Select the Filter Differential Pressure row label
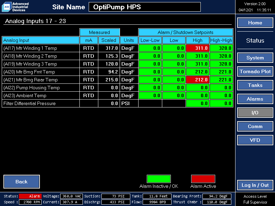The image size is (275, 206). coord(30,103)
